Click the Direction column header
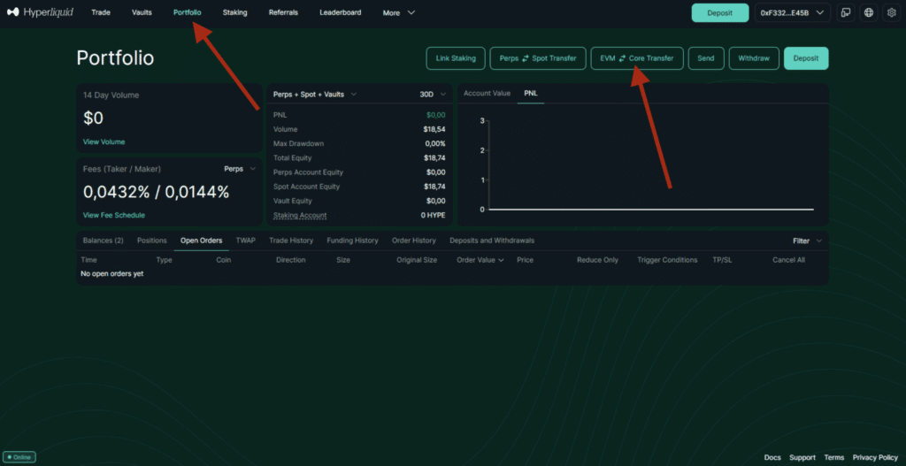 point(290,260)
